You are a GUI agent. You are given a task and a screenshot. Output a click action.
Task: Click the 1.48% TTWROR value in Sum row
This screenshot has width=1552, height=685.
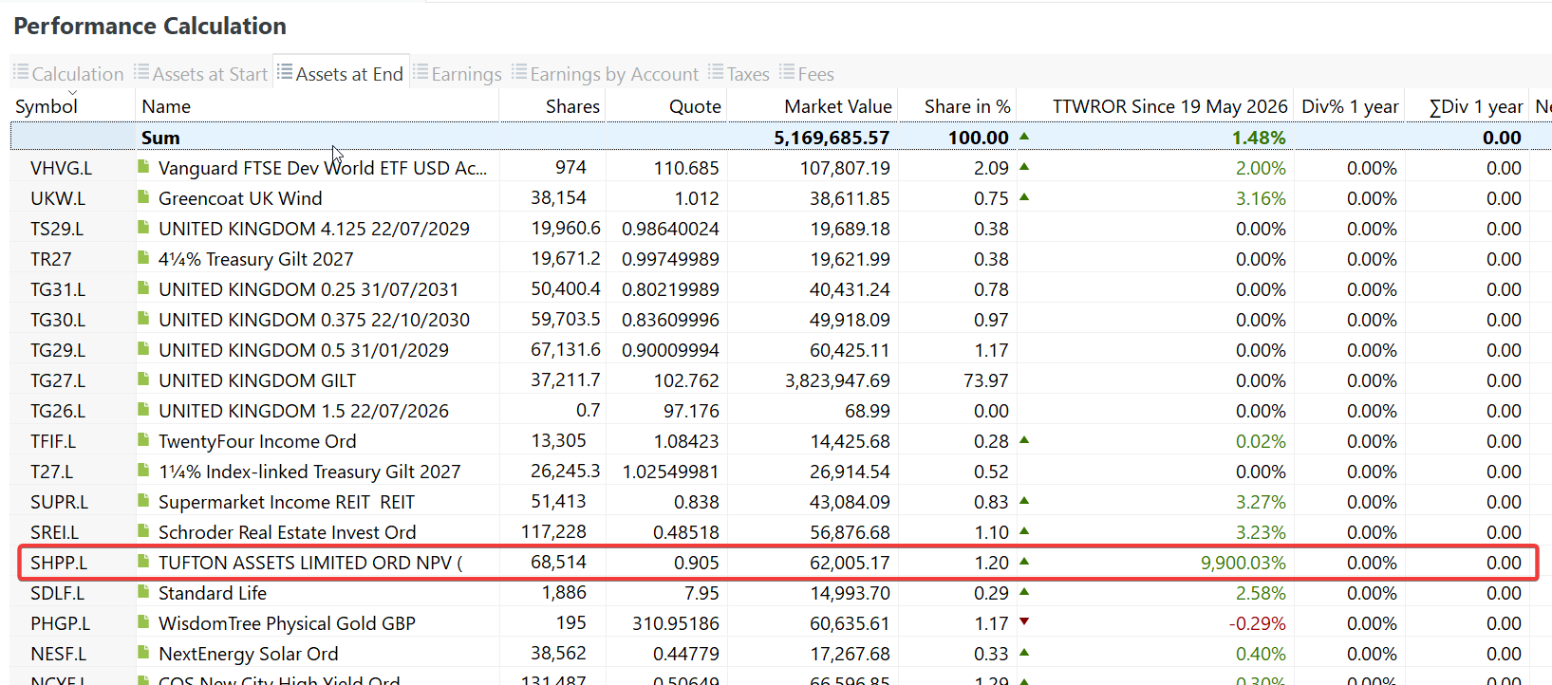coord(1259,138)
